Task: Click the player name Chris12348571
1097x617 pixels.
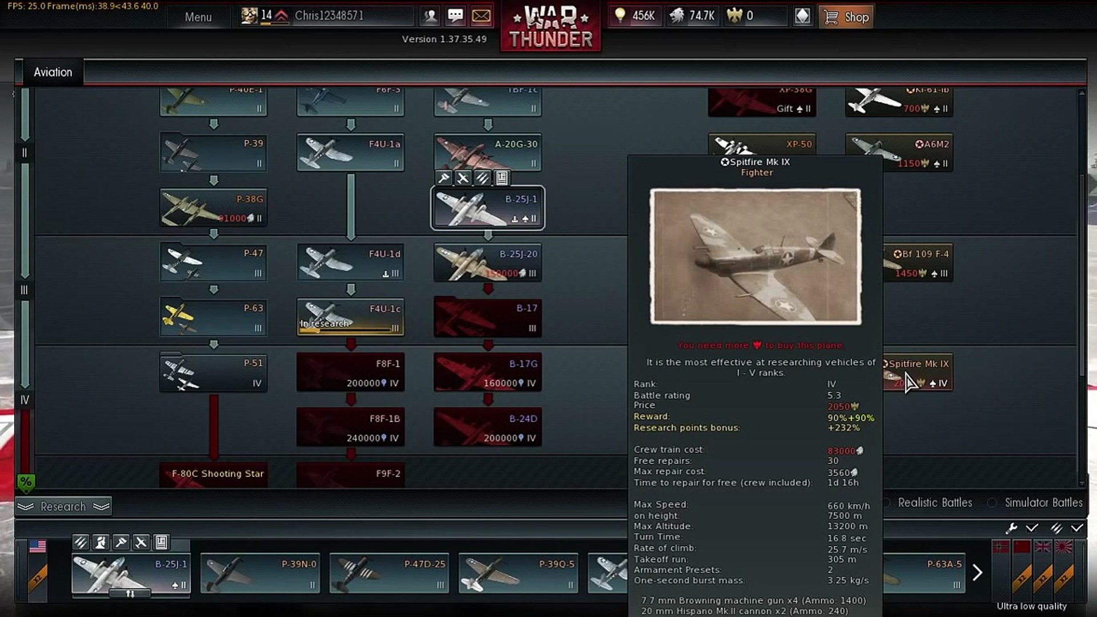Action: (x=329, y=15)
